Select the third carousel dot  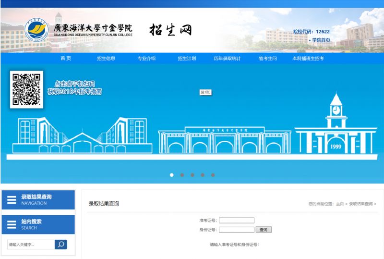(x=192, y=175)
